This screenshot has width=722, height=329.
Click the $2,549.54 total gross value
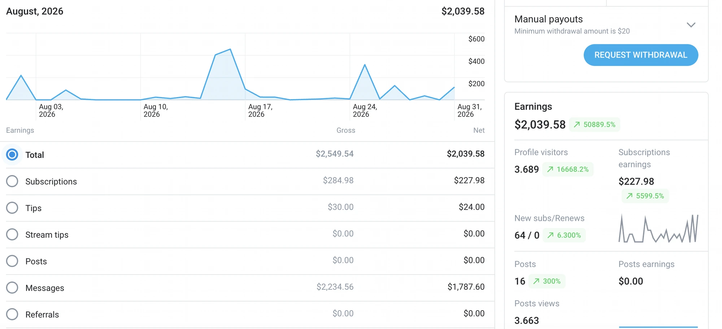pos(335,154)
